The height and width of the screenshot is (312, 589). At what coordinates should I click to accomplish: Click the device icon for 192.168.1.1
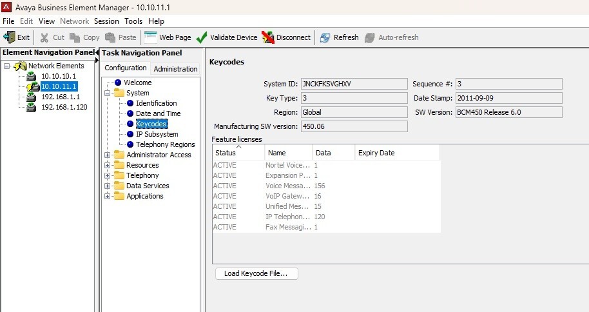pyautogui.click(x=31, y=97)
